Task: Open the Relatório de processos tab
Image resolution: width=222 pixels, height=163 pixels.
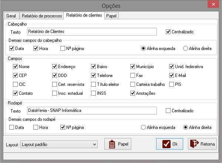Action: tap(42, 16)
